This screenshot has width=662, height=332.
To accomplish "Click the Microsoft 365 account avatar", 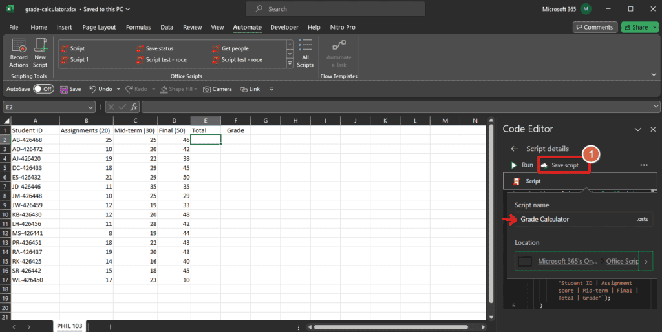I will 586,9.
